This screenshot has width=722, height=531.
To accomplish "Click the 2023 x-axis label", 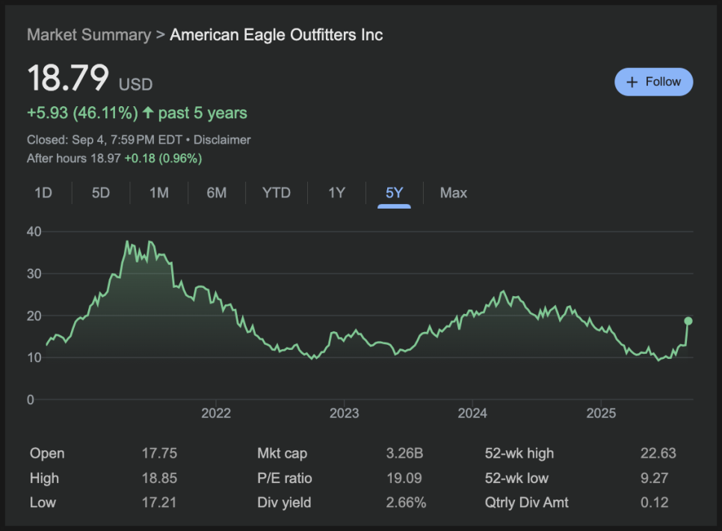I will coord(344,413).
